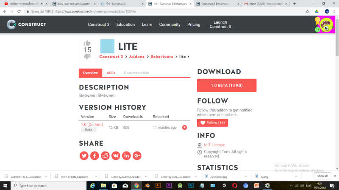Share the addon on Facebook
The image size is (339, 190).
pos(94,155)
